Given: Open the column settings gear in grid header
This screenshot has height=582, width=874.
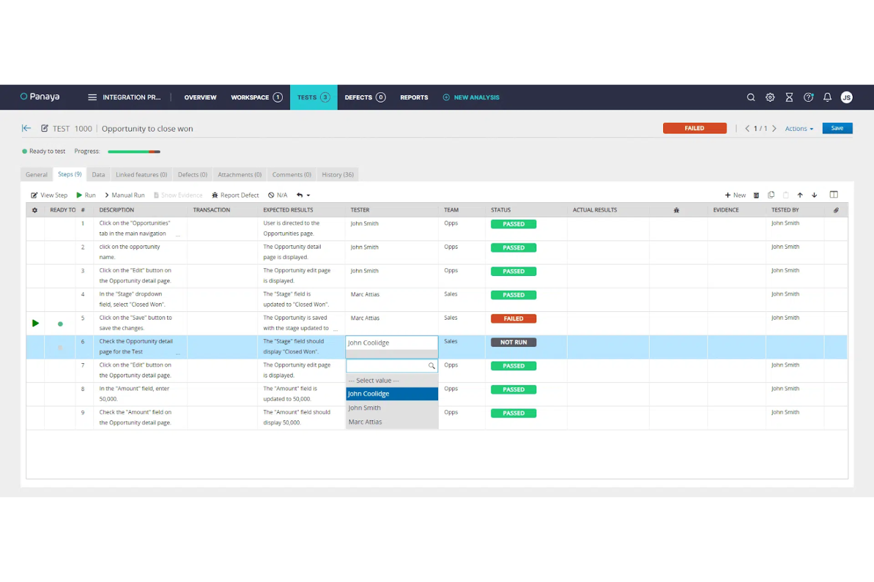Looking at the screenshot, I should click(x=34, y=209).
